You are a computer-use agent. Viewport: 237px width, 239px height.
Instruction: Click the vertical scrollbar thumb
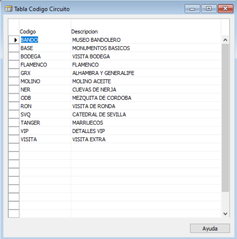pyautogui.click(x=225, y=118)
